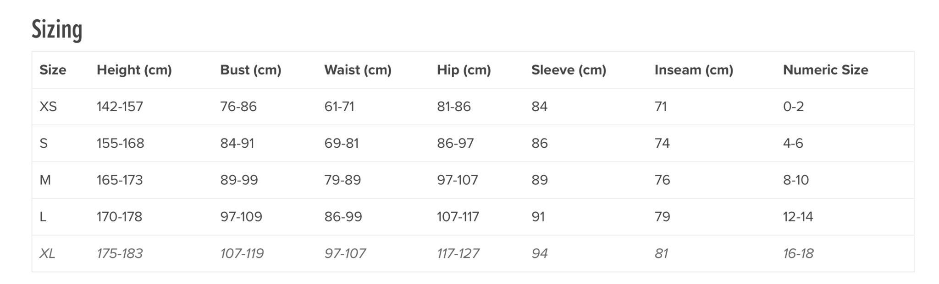This screenshot has width=939, height=284.
Task: Select the Numeric Size column header
Action: (826, 70)
